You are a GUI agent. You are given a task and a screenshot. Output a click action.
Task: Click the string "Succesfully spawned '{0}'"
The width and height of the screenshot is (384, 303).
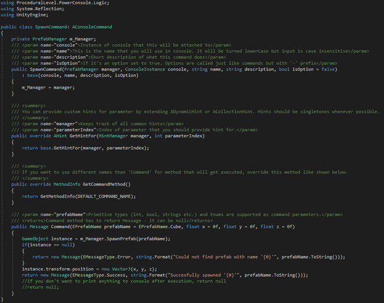point(203,275)
